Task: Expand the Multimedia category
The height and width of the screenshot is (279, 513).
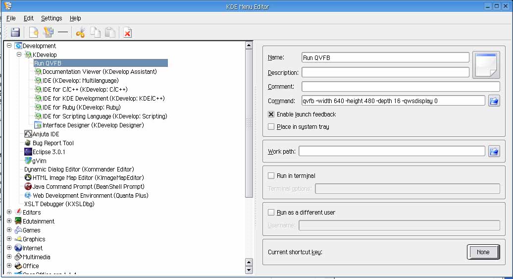Action: (x=9, y=257)
